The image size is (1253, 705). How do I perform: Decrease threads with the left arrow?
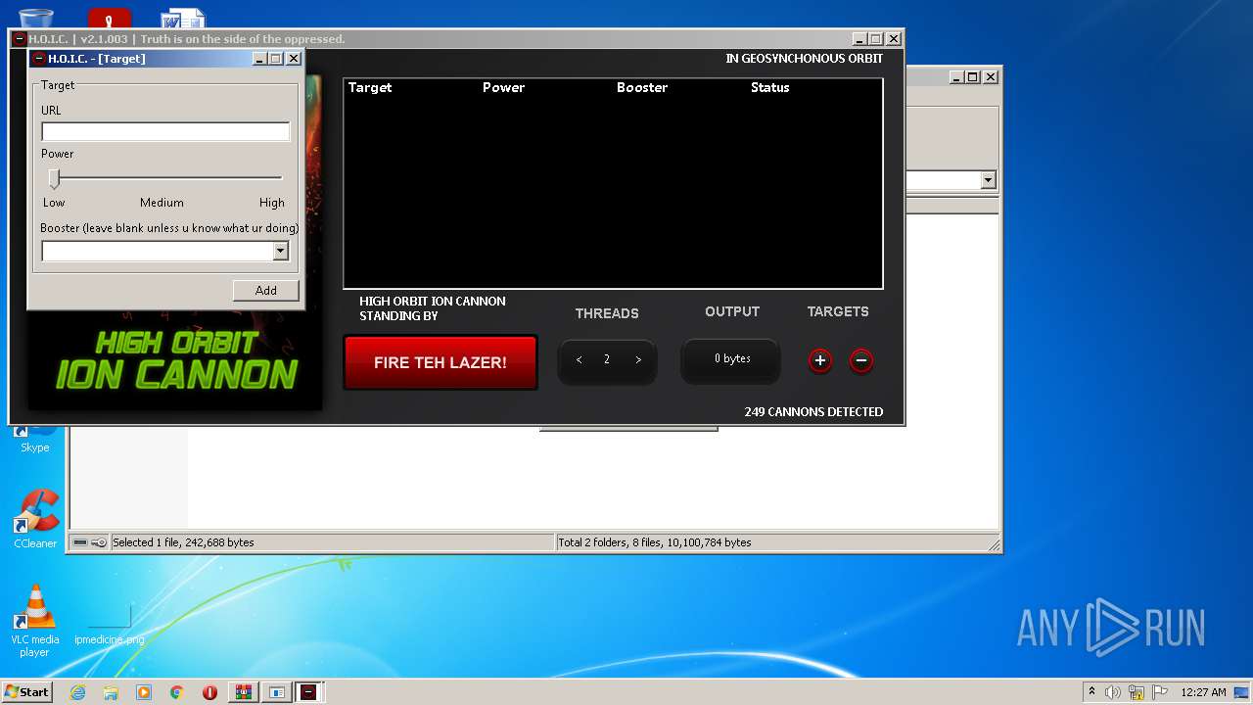[579, 360]
